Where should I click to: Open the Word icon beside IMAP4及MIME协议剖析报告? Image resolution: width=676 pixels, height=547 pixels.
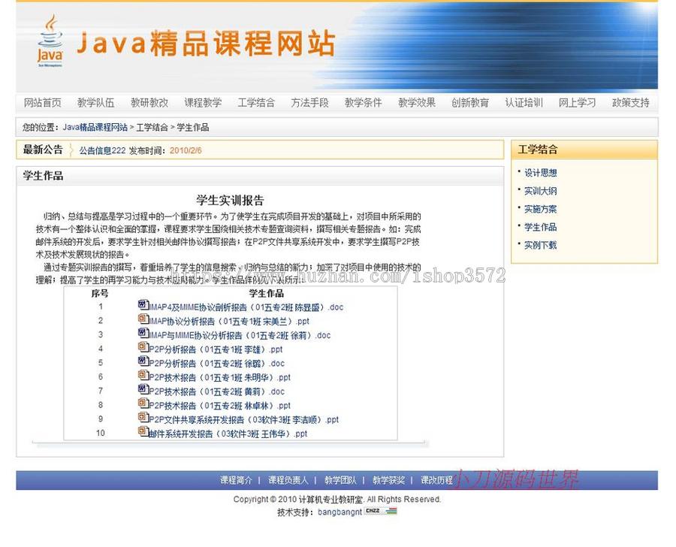[141, 306]
